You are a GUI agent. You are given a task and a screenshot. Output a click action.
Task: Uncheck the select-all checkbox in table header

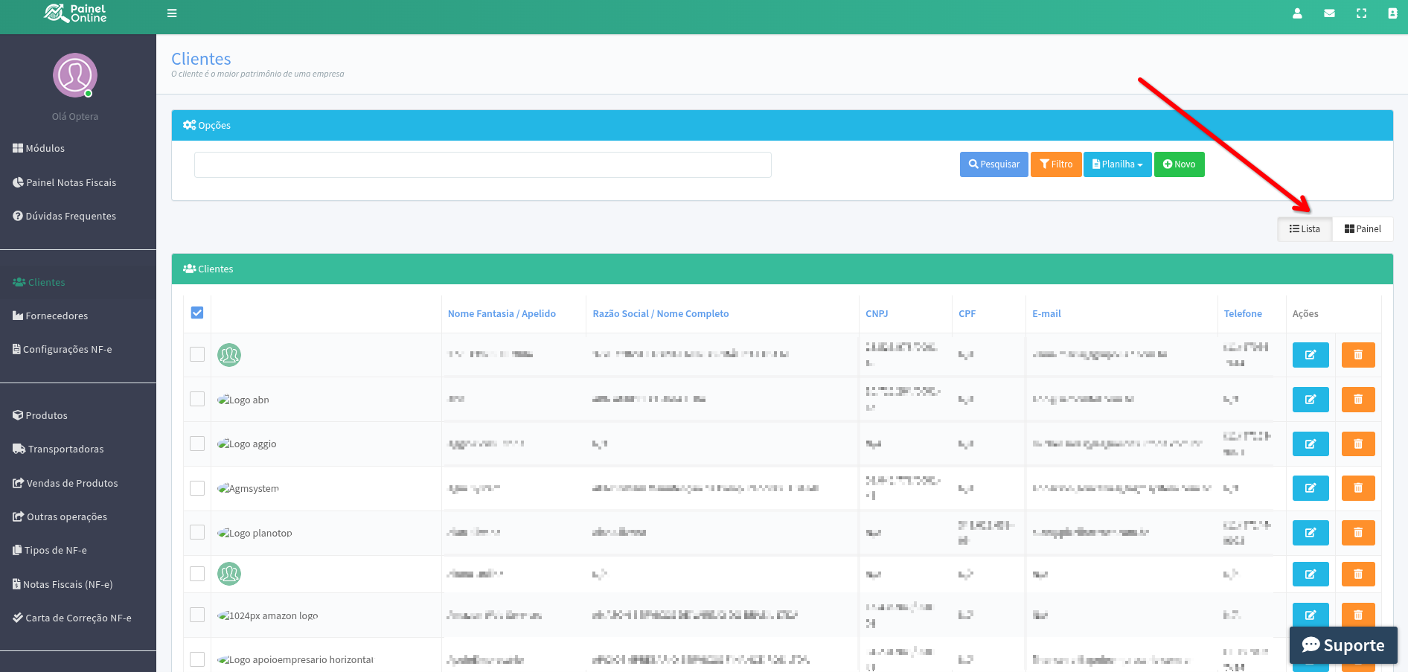[x=197, y=313]
